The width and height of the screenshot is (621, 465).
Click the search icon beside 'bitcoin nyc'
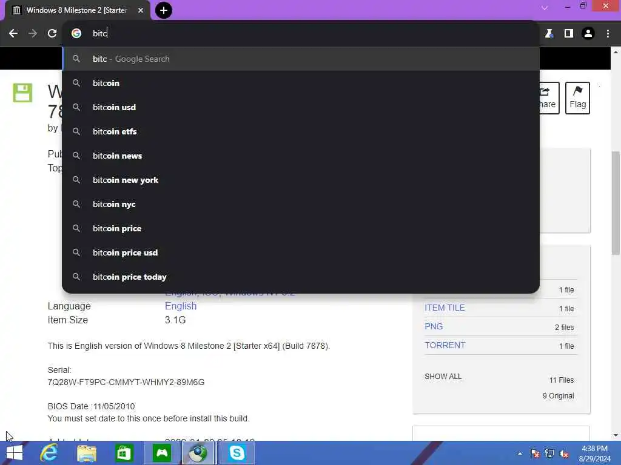point(76,204)
